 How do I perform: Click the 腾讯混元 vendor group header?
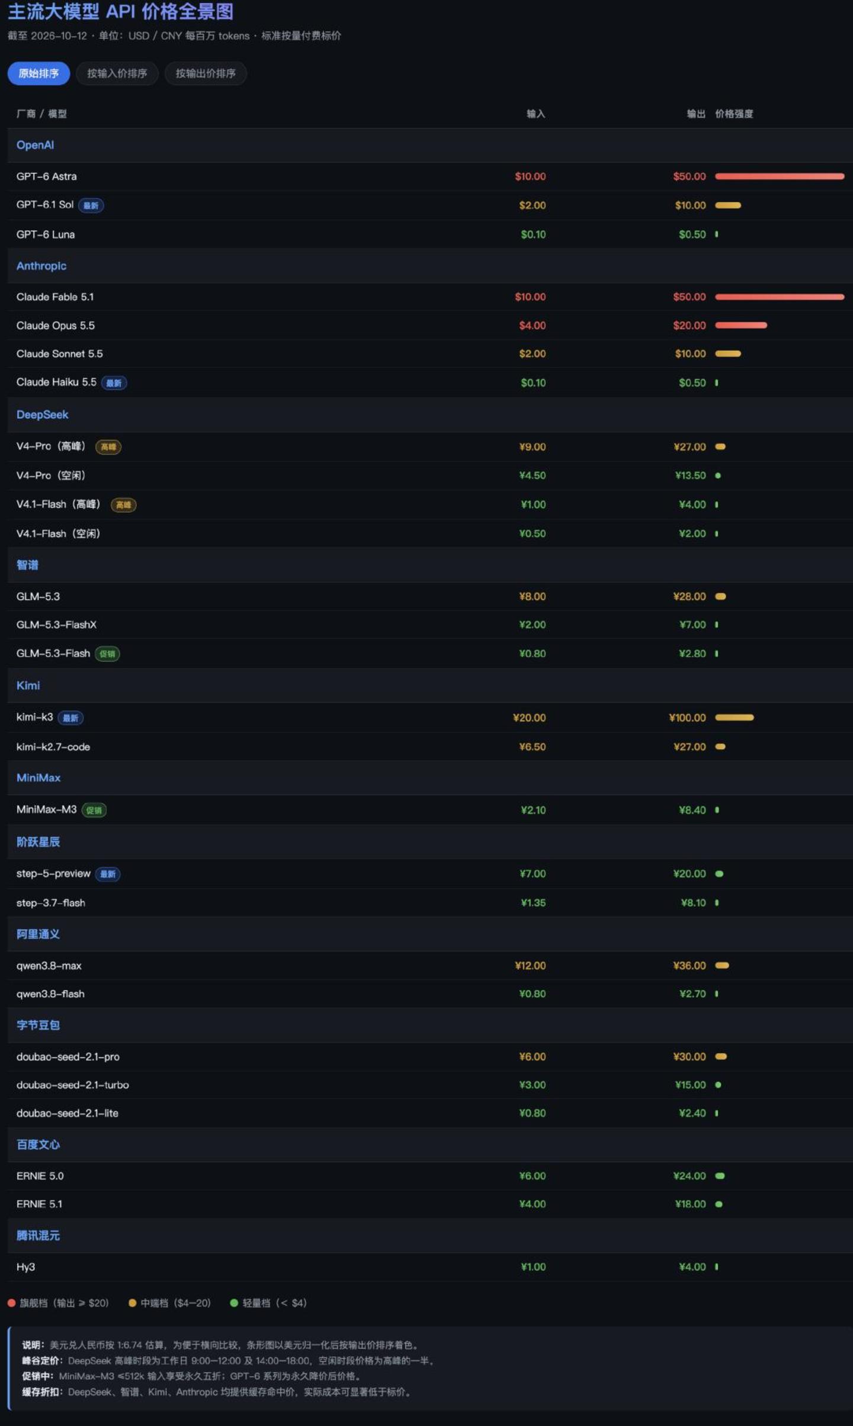click(x=430, y=1236)
